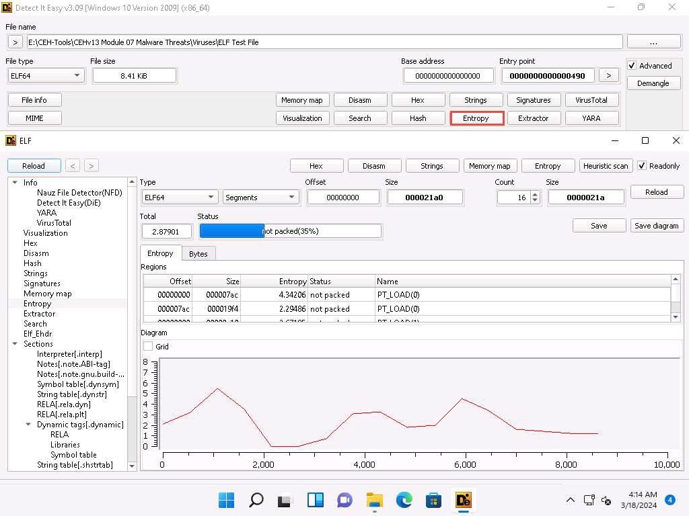
Task: Click the Detect It Easy taskbar icon
Action: click(463, 500)
